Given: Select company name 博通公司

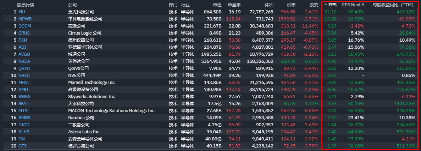Looking at the screenshot, I should (77, 54).
